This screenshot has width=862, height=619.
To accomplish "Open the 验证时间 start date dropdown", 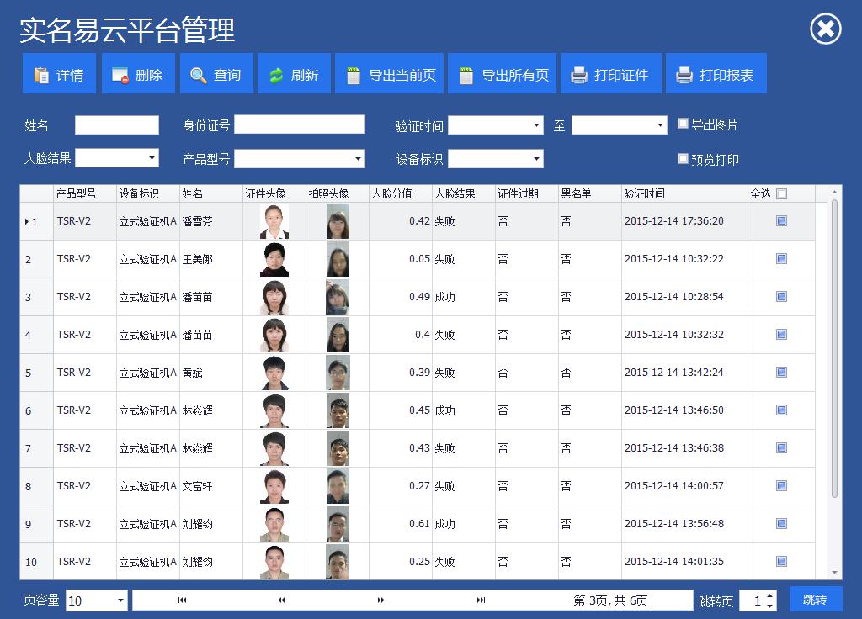I will [x=536, y=125].
